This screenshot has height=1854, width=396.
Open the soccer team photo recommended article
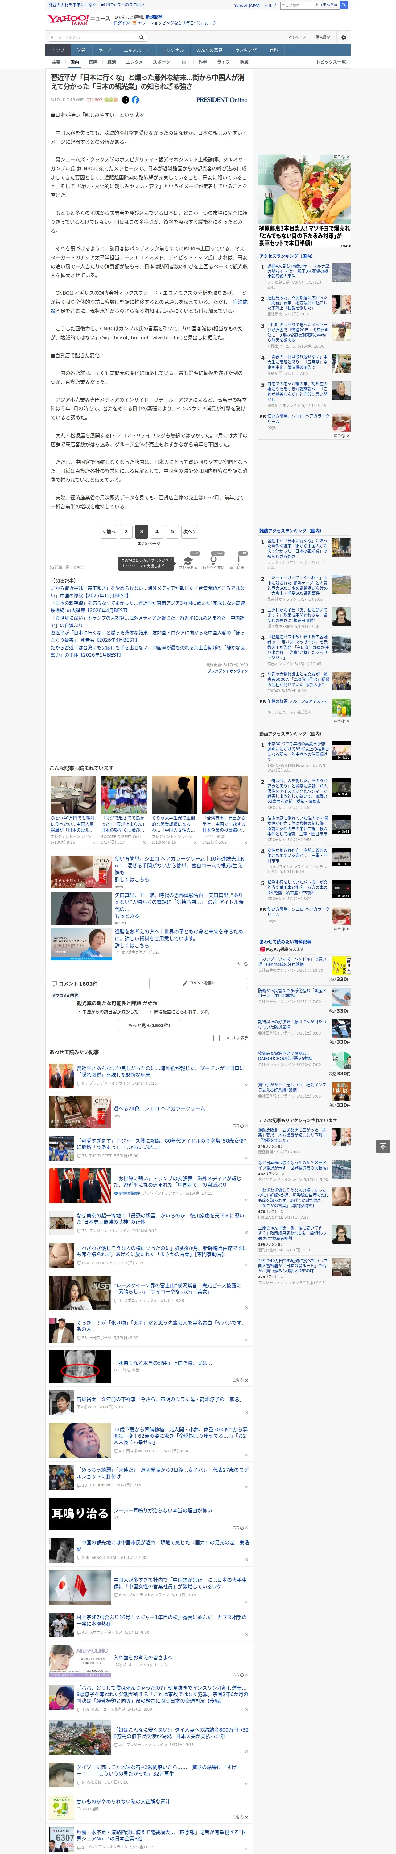point(124,794)
